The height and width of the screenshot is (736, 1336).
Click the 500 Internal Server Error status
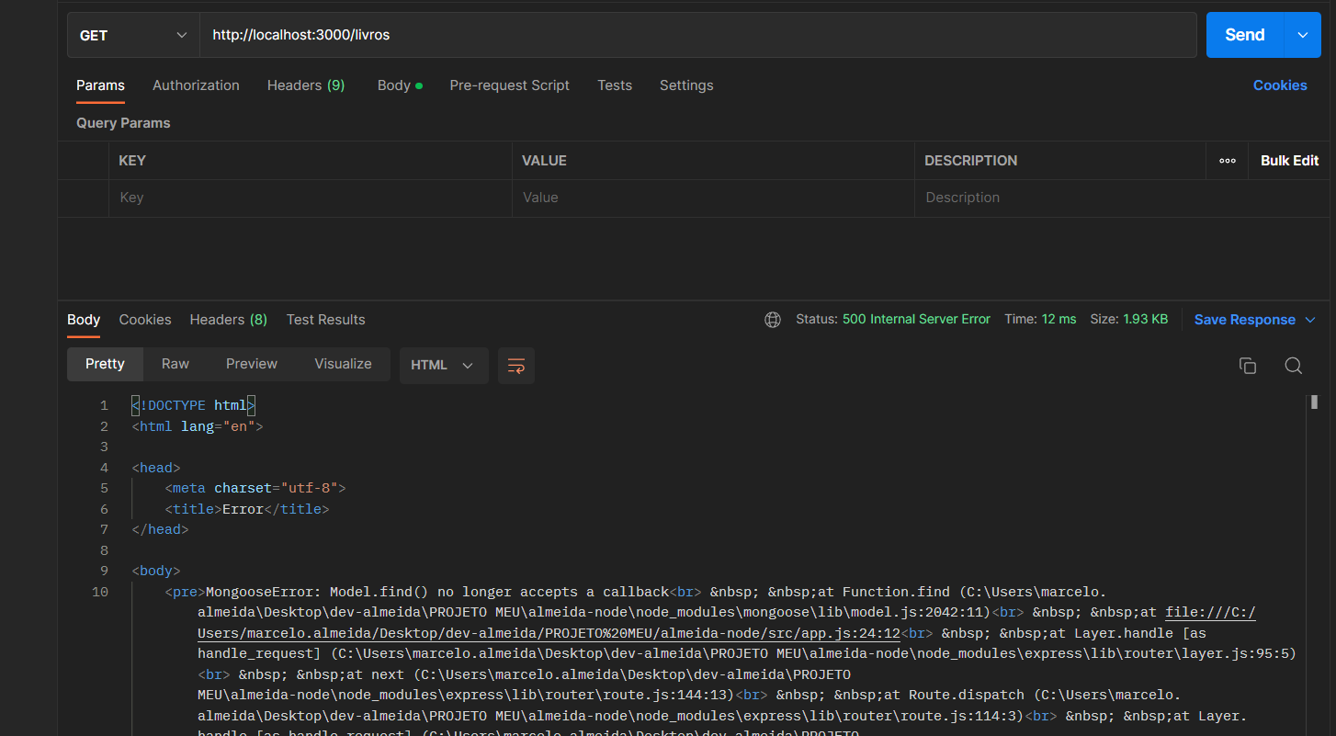pyautogui.click(x=916, y=320)
